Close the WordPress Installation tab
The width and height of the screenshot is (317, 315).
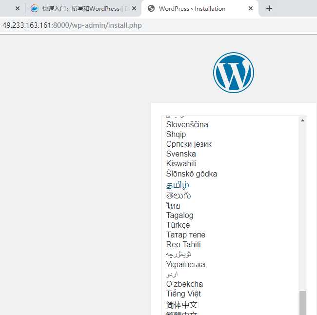[x=251, y=8]
